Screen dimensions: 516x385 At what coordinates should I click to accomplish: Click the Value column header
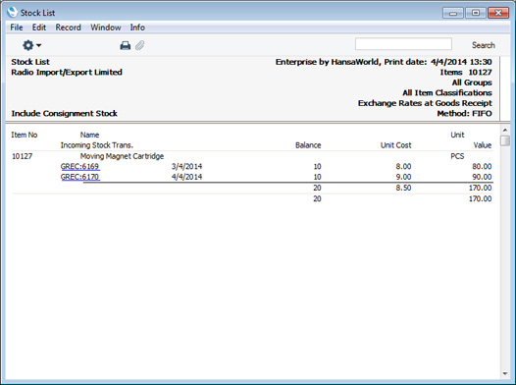(483, 145)
